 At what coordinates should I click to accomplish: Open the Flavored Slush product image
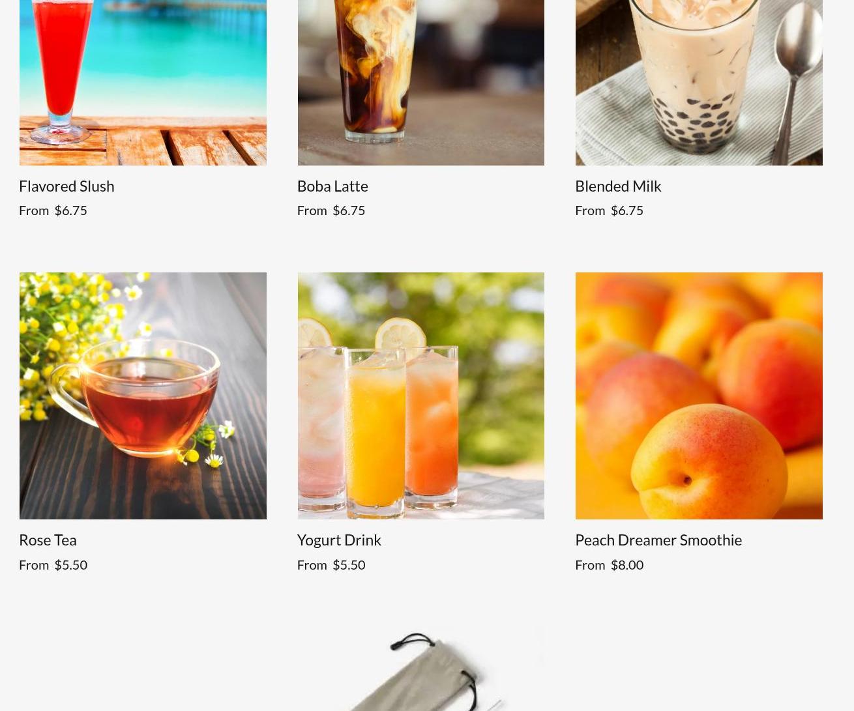coord(143,82)
